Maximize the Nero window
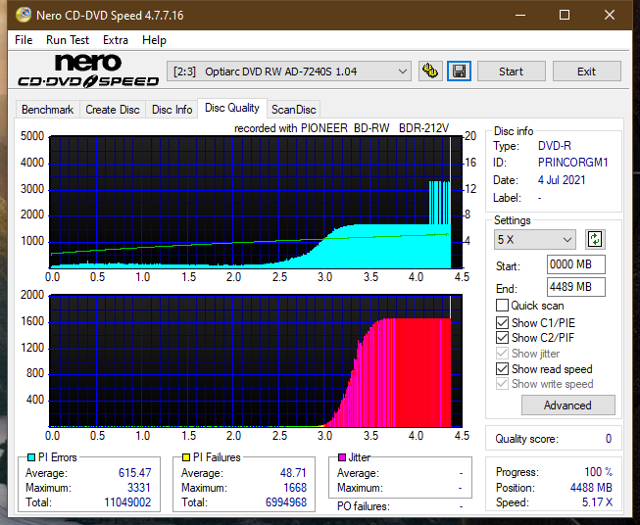 pos(565,15)
